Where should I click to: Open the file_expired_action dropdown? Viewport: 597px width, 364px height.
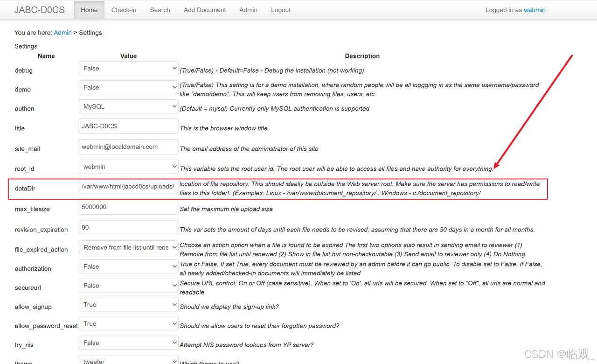[128, 247]
